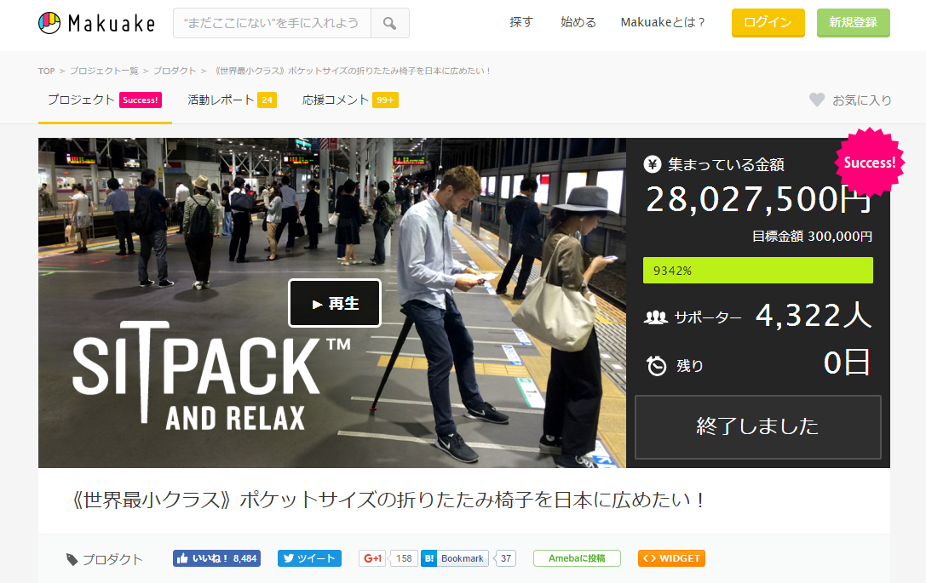Focus the search input field

(273, 23)
